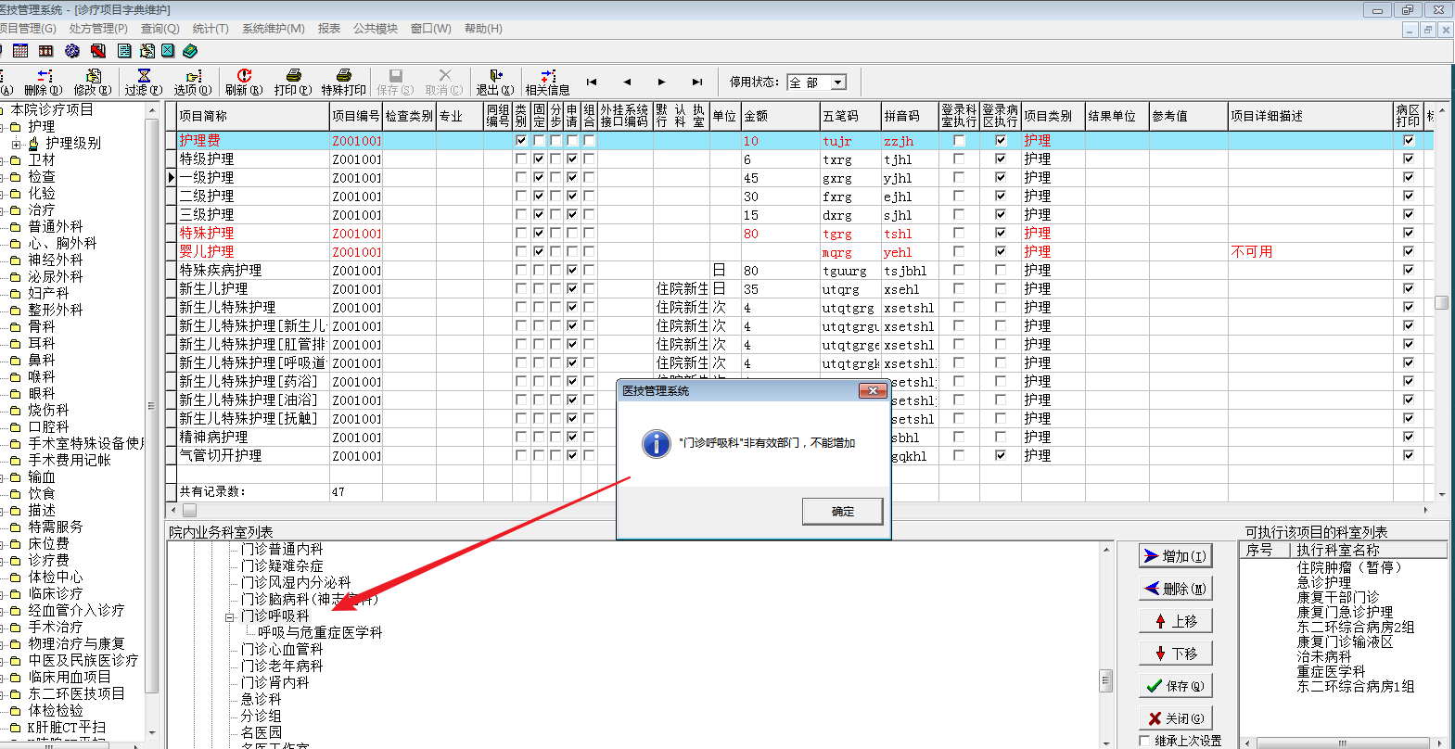Image resolution: width=1455 pixels, height=749 pixels.
Task: Open the 查询(Q) menu
Action: pos(160,29)
